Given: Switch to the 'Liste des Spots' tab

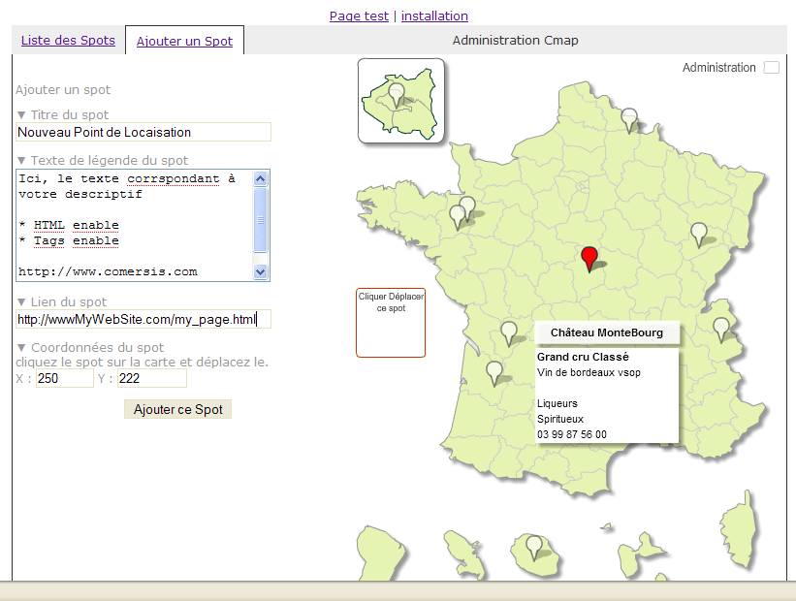Looking at the screenshot, I should coord(68,41).
